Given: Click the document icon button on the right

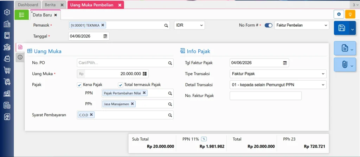Looking at the screenshot, I should click(345, 48).
